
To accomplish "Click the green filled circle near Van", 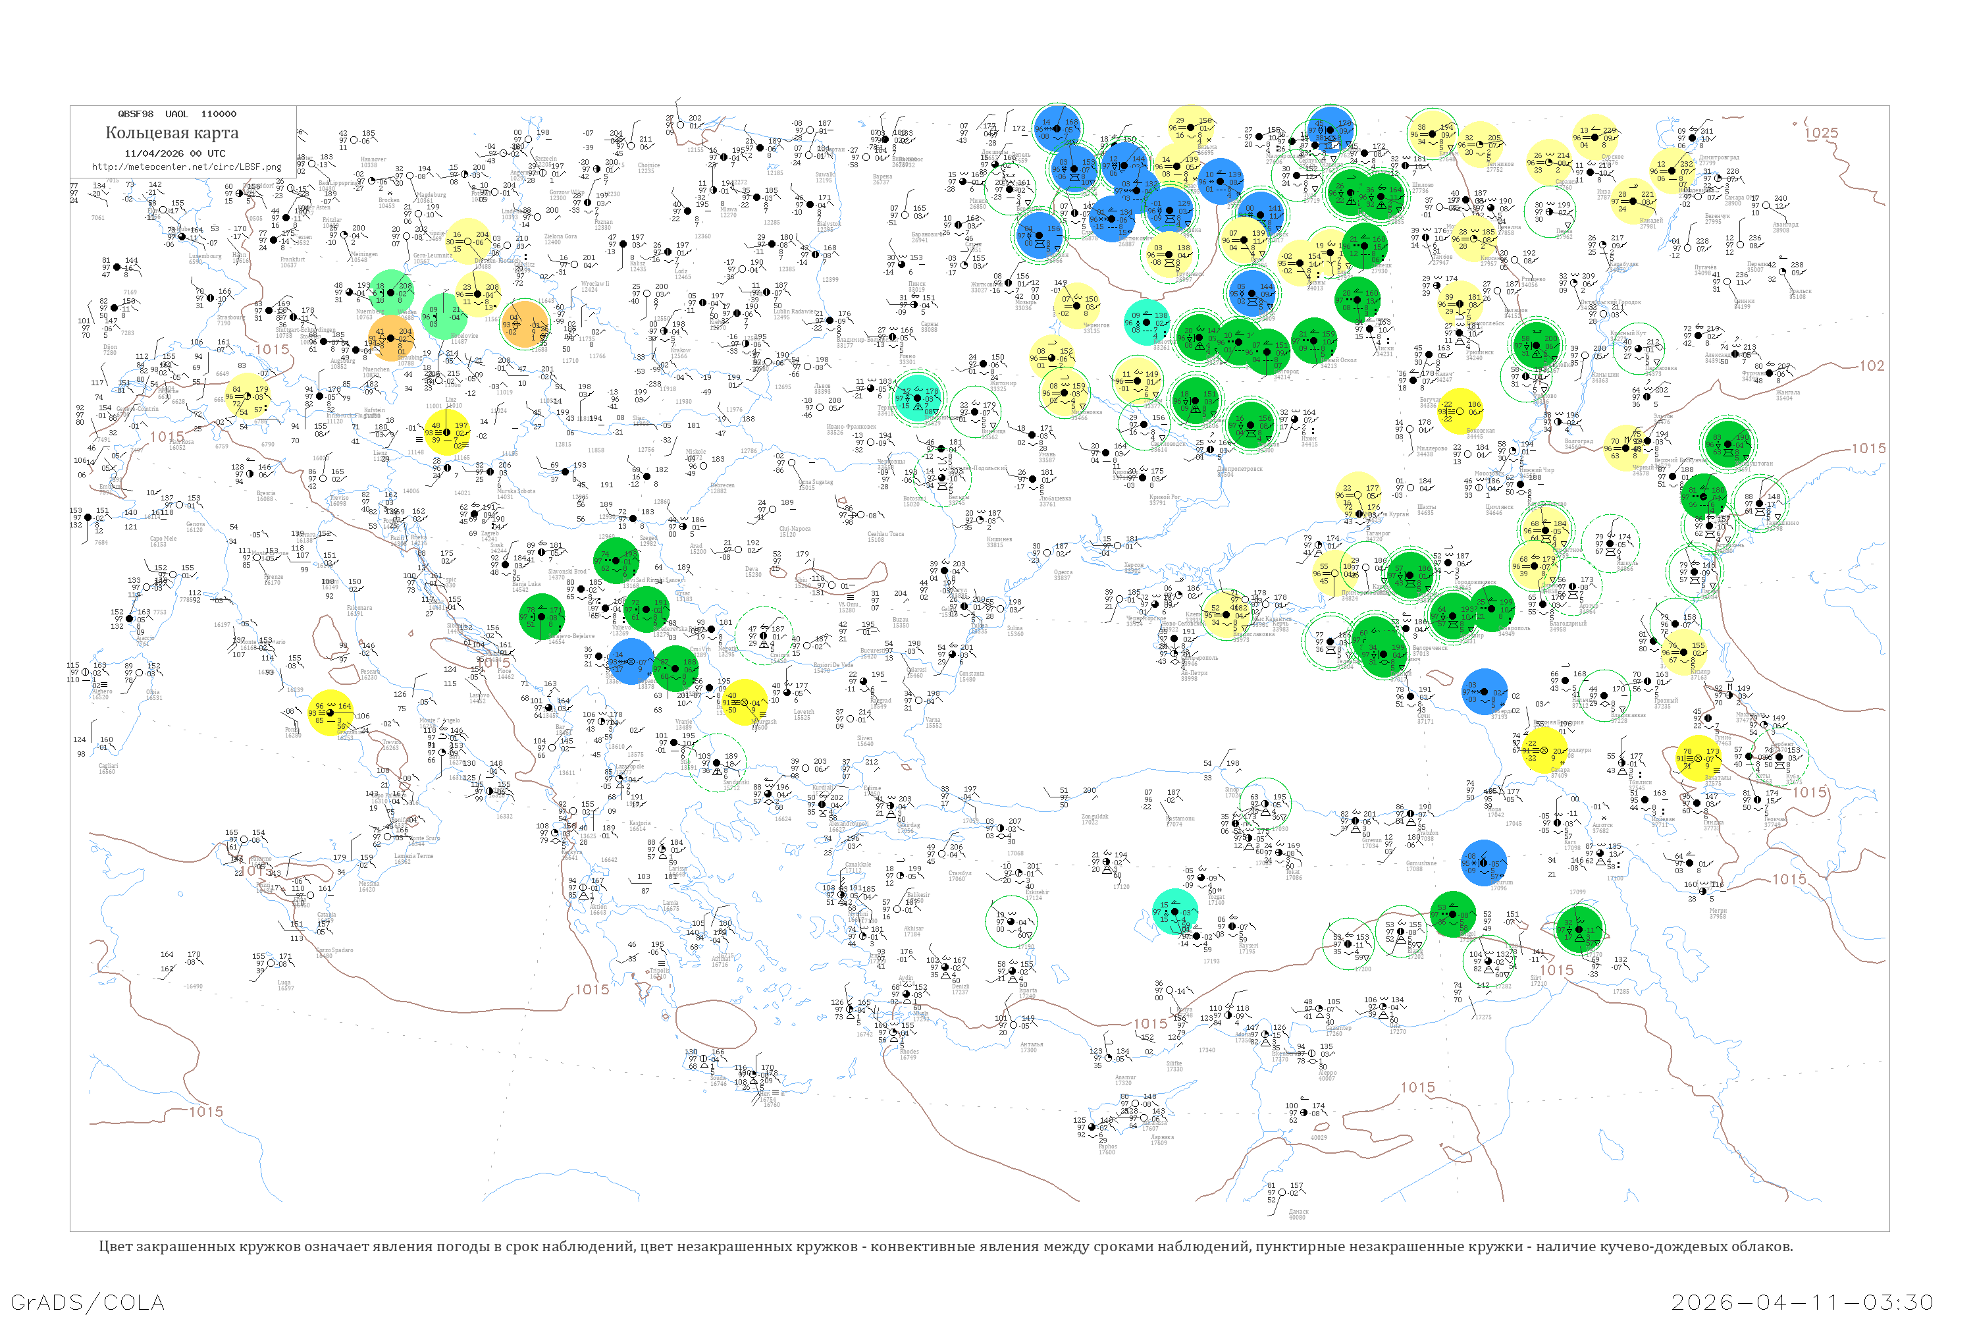I will point(1579,929).
